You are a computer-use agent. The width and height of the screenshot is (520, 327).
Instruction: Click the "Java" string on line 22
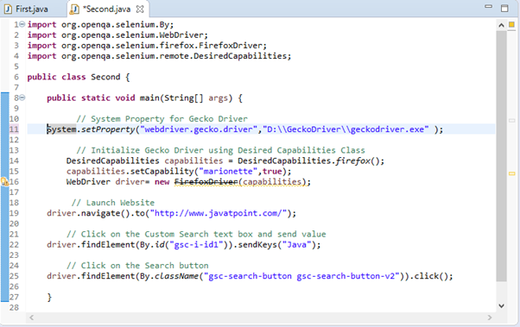(297, 244)
